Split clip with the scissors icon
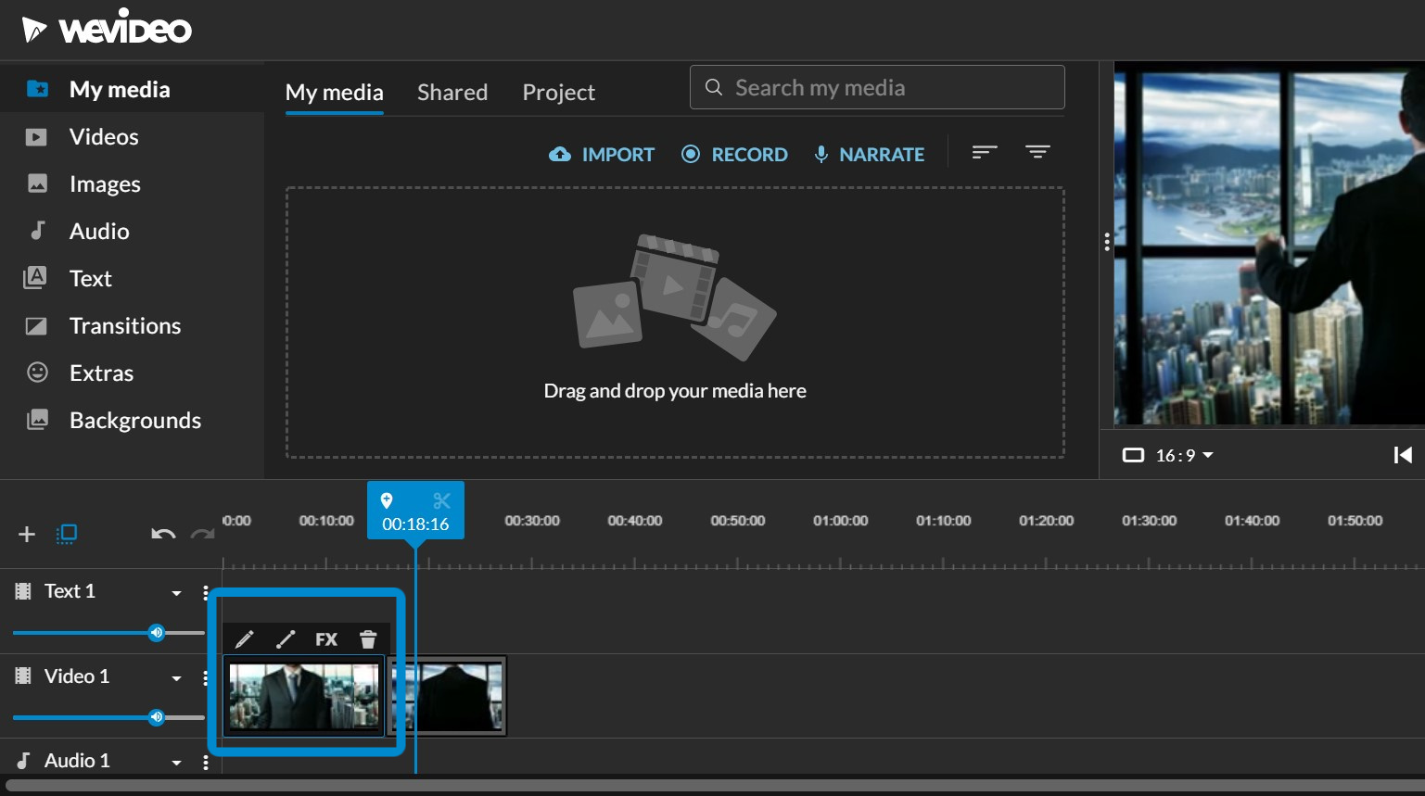 coord(441,501)
